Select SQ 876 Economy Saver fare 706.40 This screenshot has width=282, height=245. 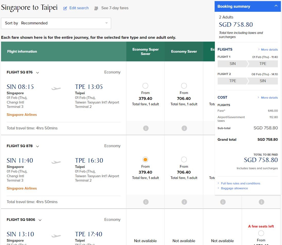(184, 86)
